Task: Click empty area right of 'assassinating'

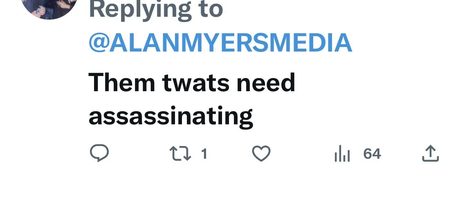Action: 352,117
